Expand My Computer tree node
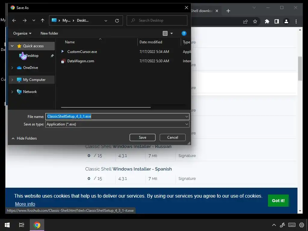The height and width of the screenshot is (231, 308). pyautogui.click(x=12, y=80)
